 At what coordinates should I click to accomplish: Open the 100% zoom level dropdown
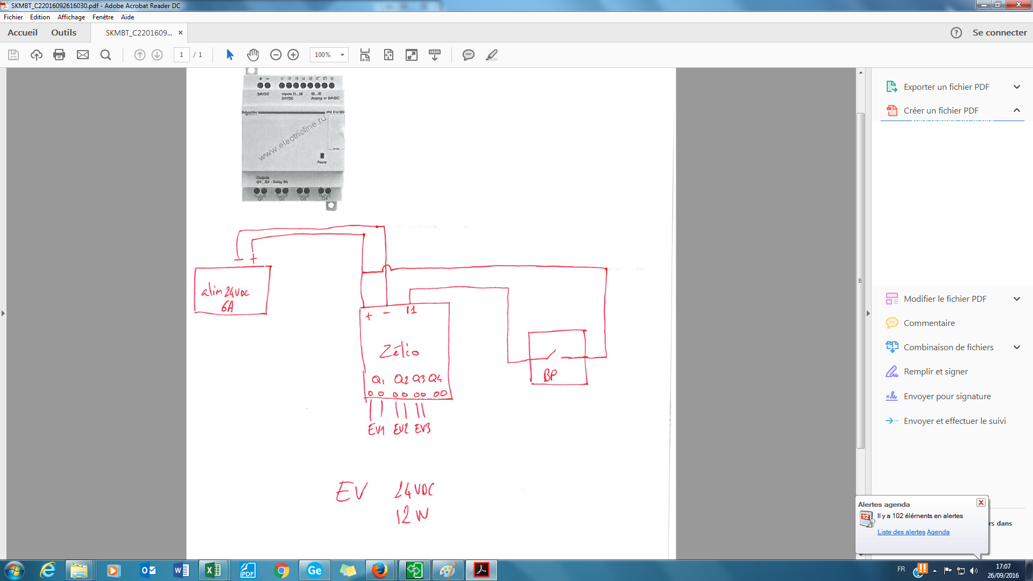[342, 55]
